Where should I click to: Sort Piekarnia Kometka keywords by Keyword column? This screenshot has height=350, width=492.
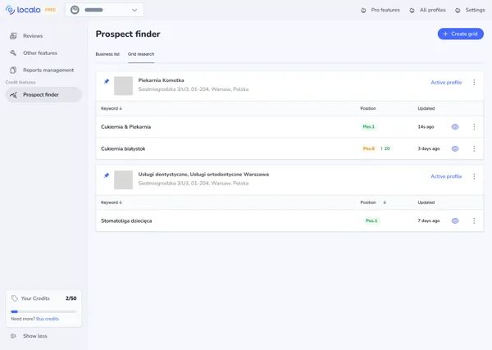click(112, 108)
